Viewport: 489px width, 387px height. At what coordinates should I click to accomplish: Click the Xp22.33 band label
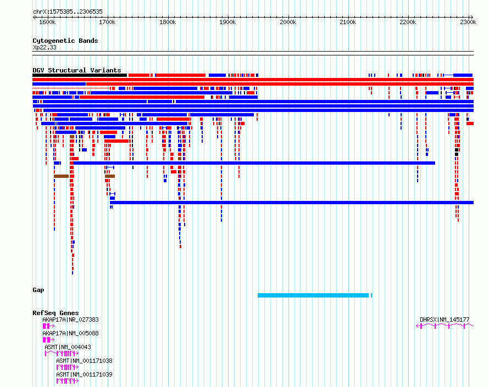click(x=45, y=47)
